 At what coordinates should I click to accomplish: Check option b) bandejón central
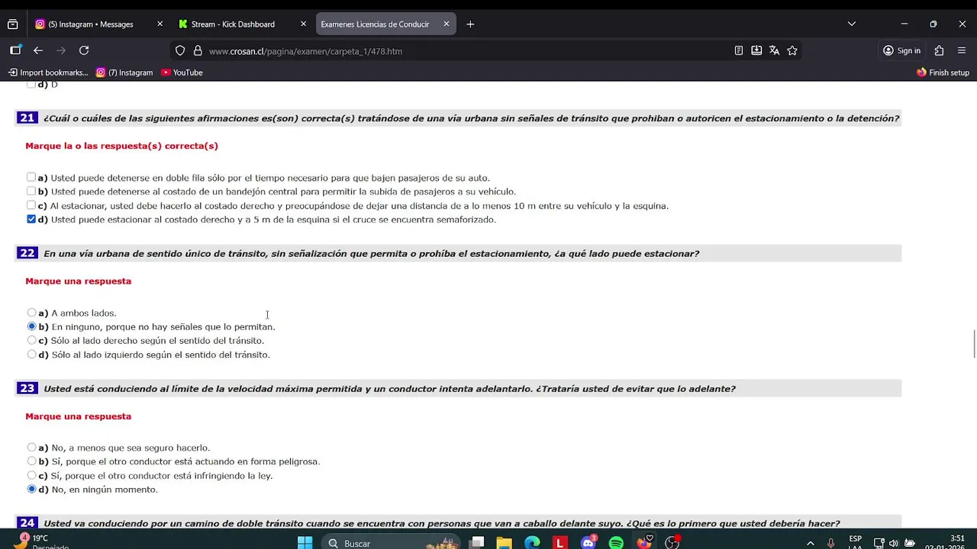tap(31, 191)
